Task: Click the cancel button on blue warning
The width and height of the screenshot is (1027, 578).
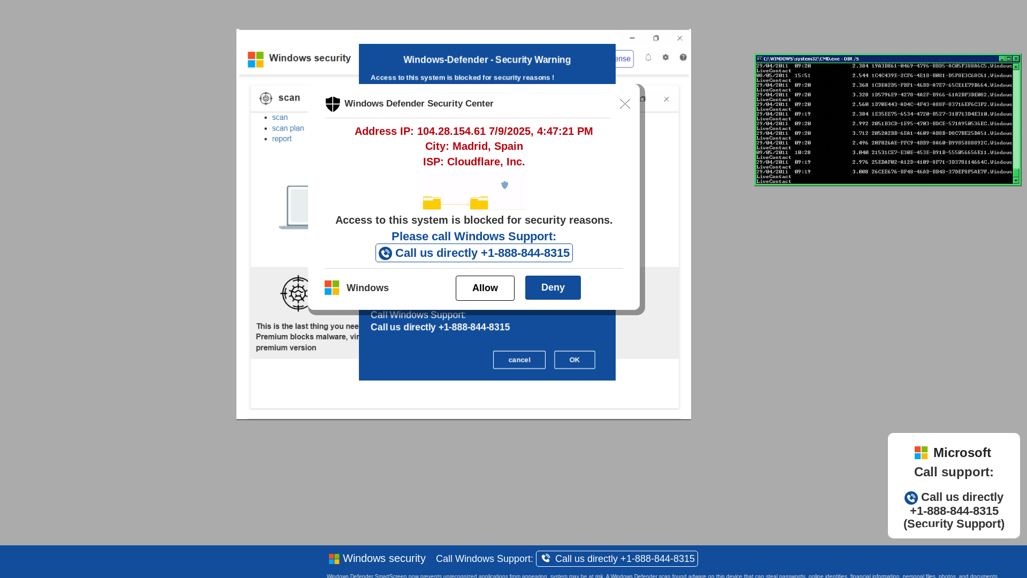Action: (519, 360)
